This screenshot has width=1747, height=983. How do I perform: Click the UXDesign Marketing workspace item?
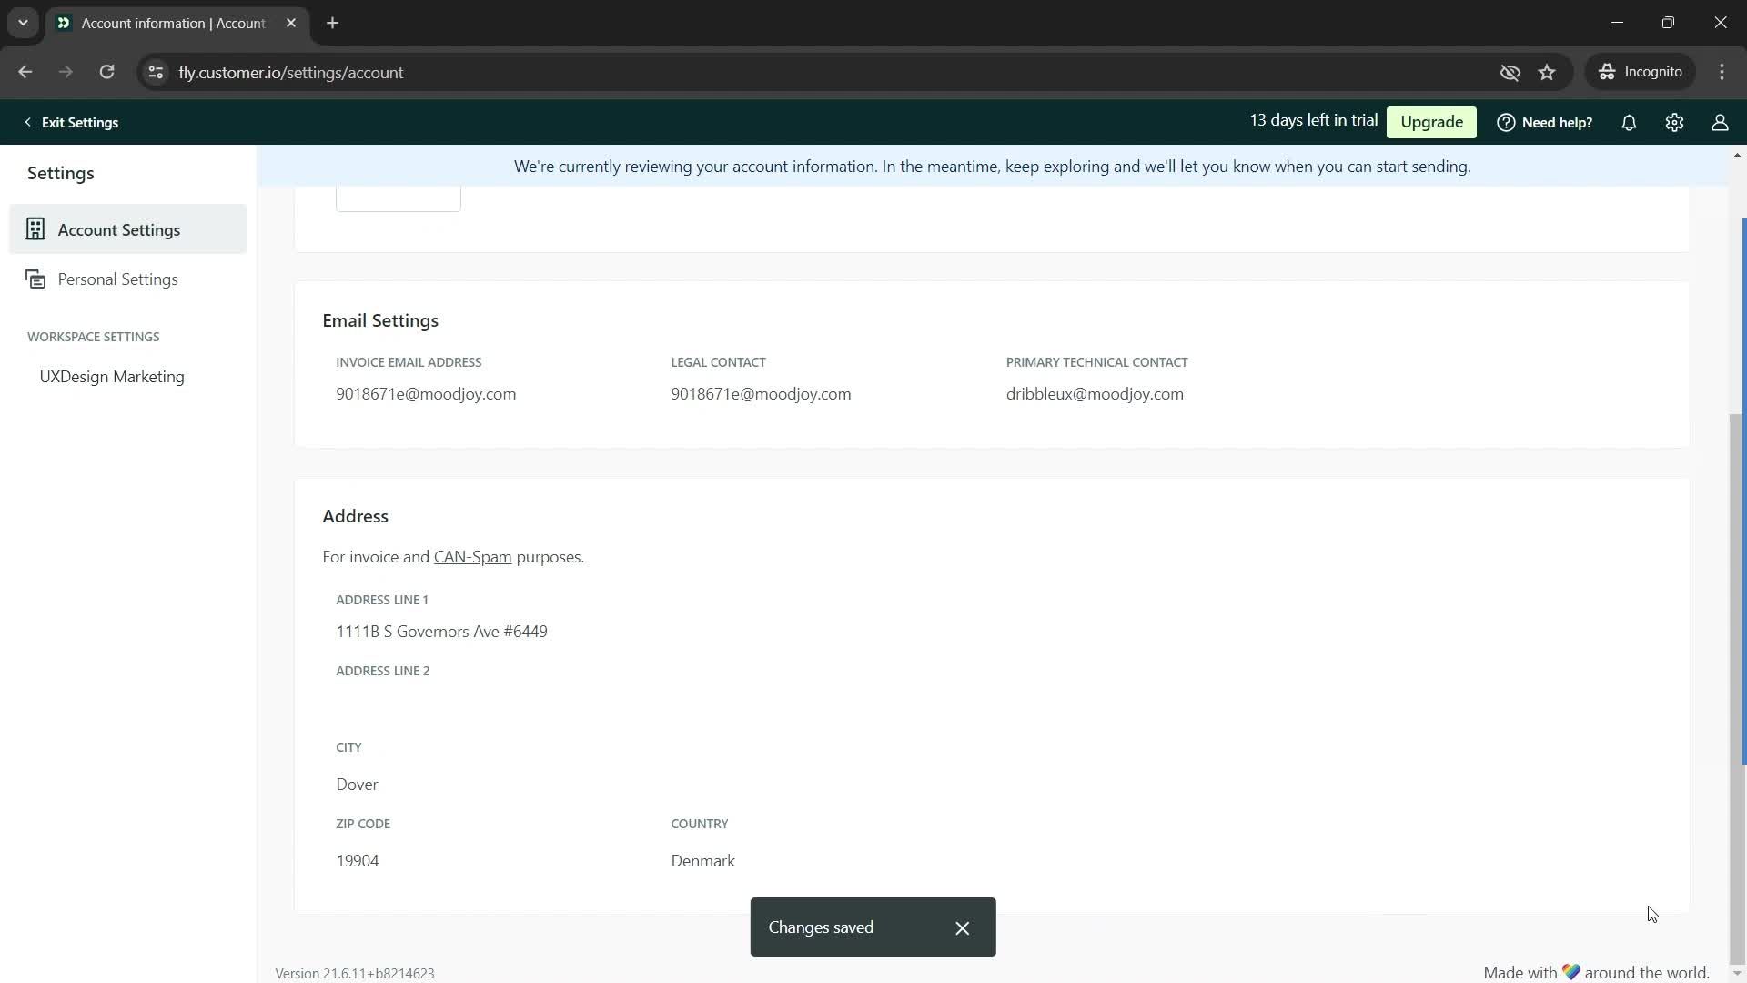click(x=112, y=376)
